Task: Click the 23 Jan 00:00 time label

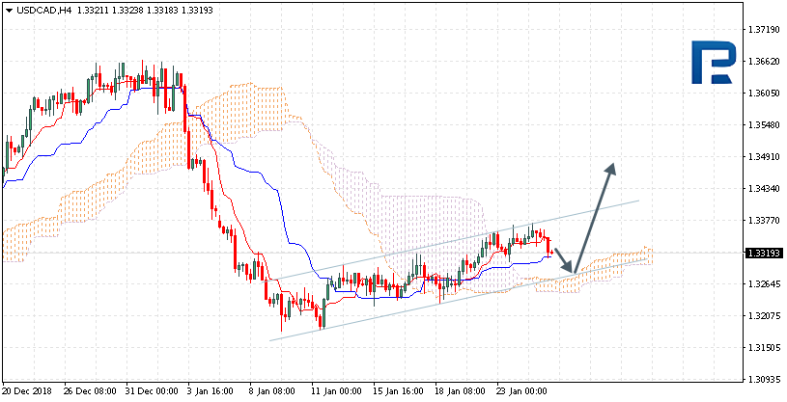Action: tap(522, 391)
